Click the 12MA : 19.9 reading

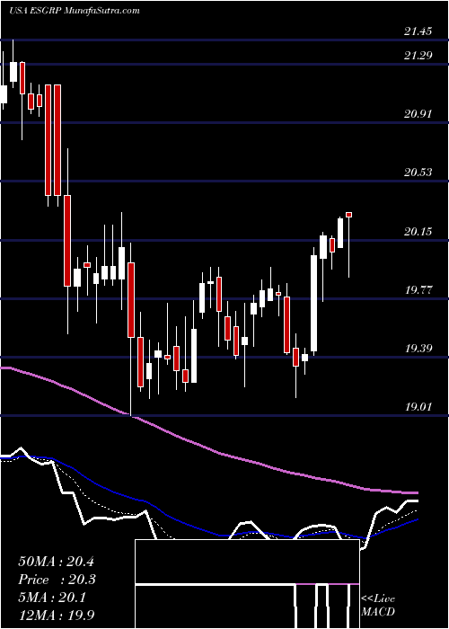(x=56, y=615)
